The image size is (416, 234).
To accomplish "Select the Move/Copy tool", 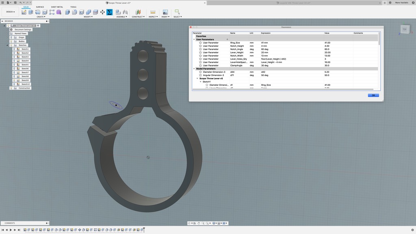I will point(102,11).
